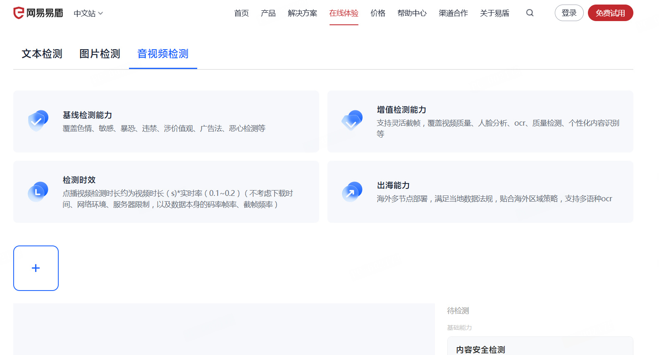Open the 产品 menu

(x=268, y=13)
